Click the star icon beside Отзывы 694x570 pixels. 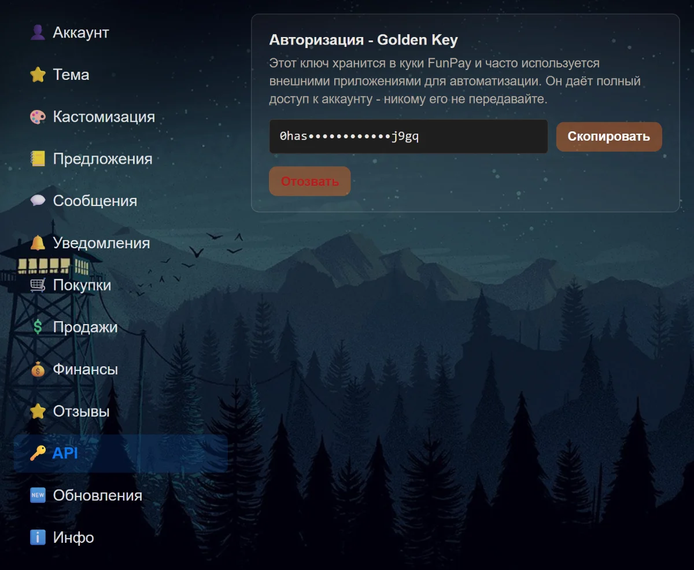coord(38,411)
